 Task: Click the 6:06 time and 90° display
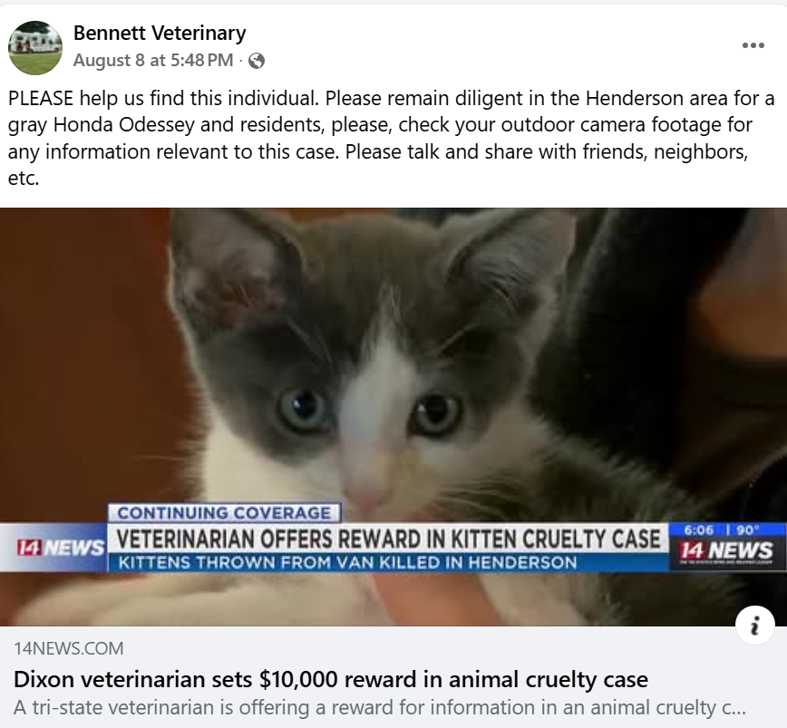pos(721,529)
